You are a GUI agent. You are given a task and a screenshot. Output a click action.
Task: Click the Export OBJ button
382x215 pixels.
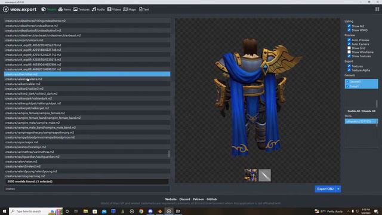pyautogui.click(x=325, y=189)
